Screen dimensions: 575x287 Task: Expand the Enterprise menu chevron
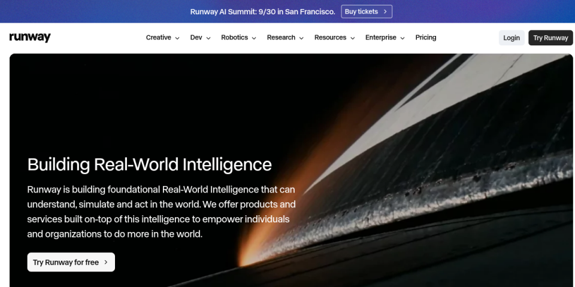point(402,38)
